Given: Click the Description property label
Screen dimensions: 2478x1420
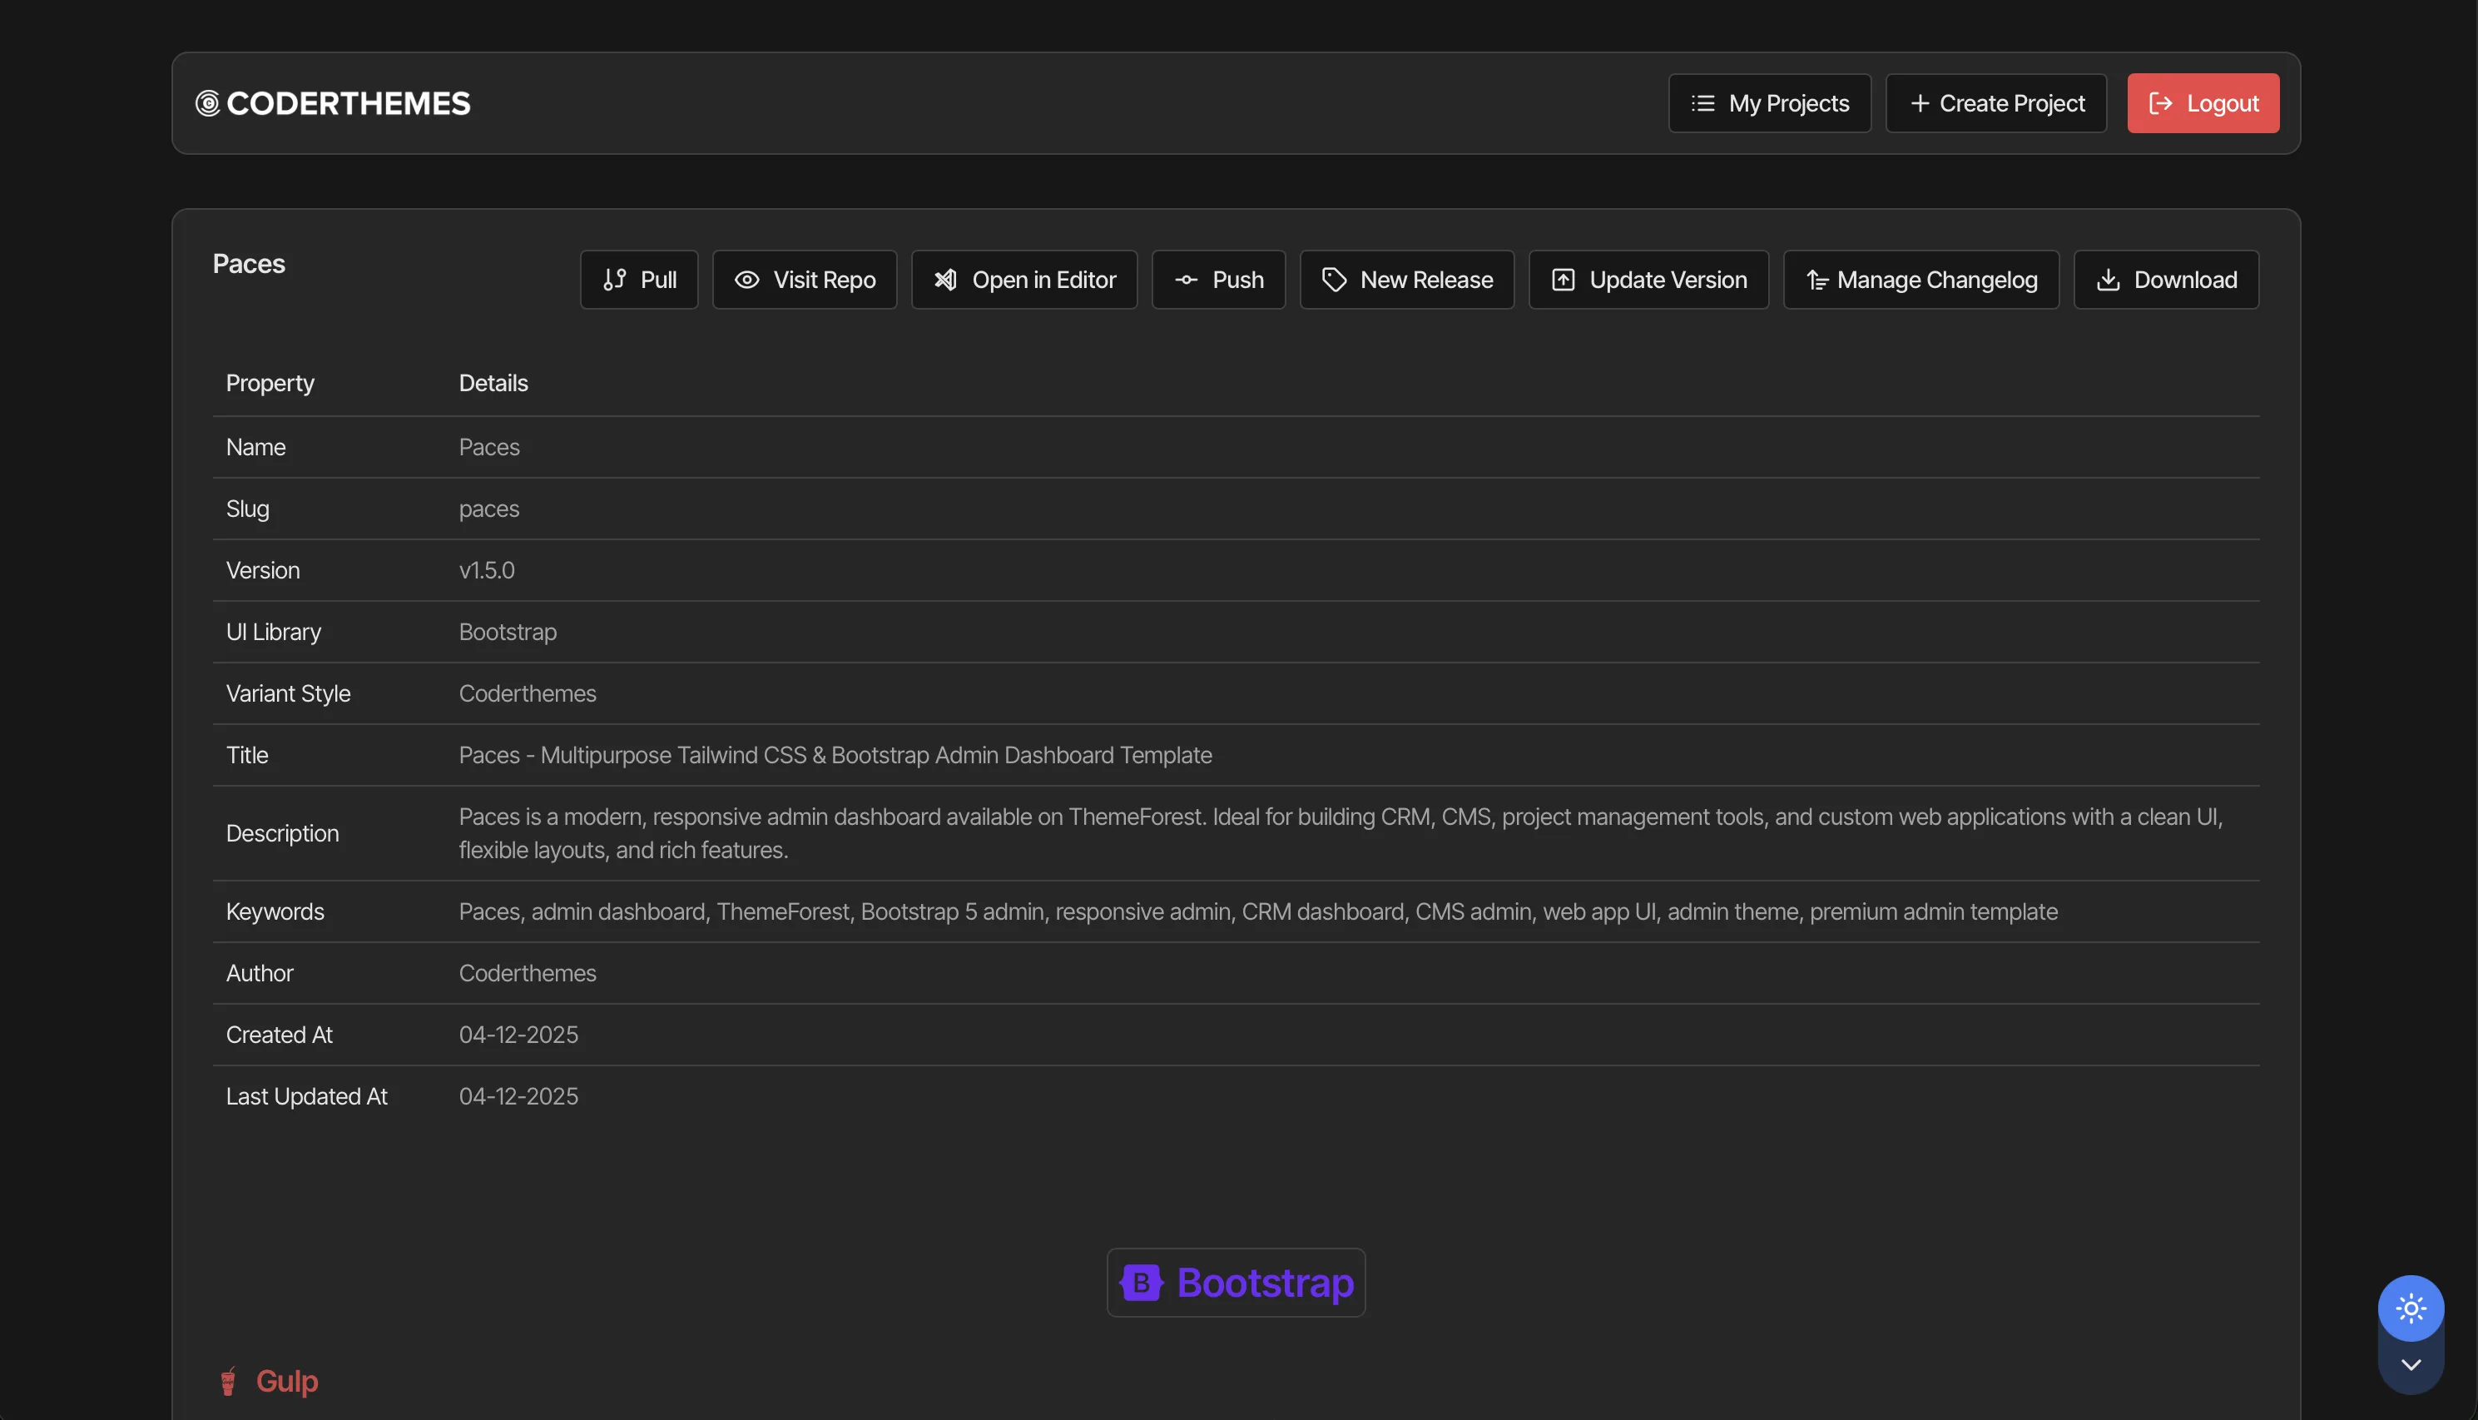Looking at the screenshot, I should 282,834.
